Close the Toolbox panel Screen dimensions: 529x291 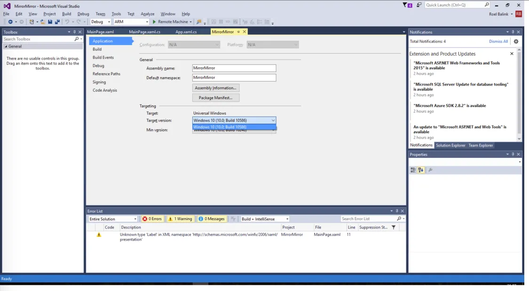pos(80,32)
